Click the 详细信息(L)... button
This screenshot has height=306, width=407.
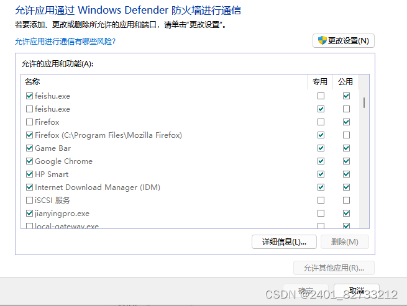(x=284, y=242)
